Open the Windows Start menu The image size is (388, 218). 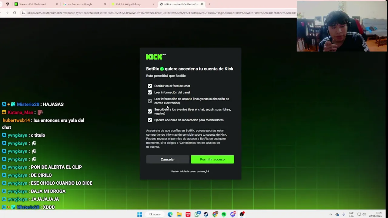click(139, 214)
